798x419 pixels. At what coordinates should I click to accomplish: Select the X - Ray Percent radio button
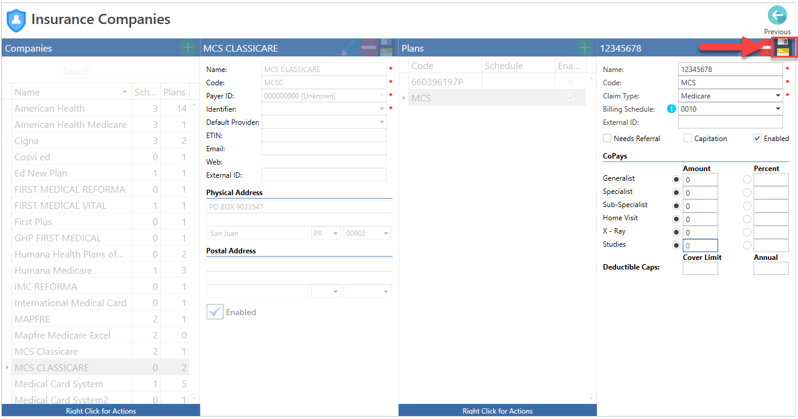click(x=747, y=232)
